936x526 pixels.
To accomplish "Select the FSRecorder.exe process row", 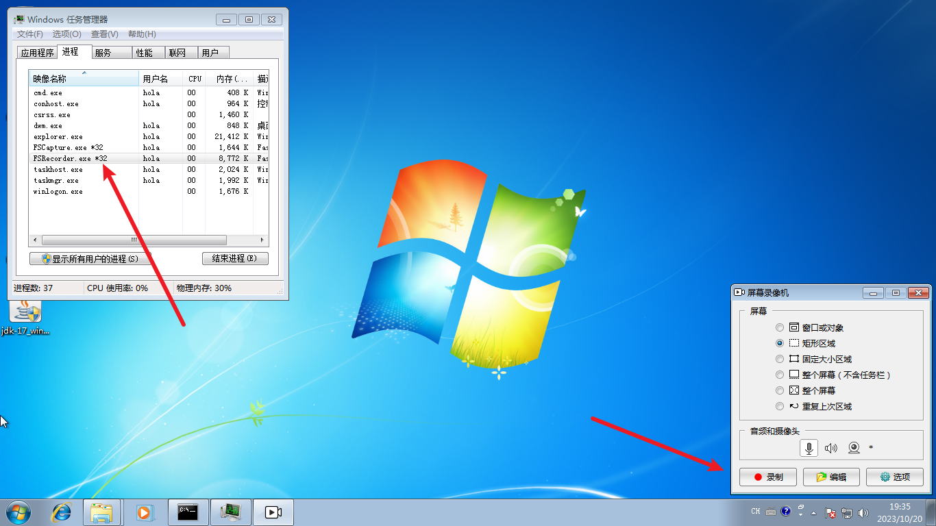I will click(82, 158).
